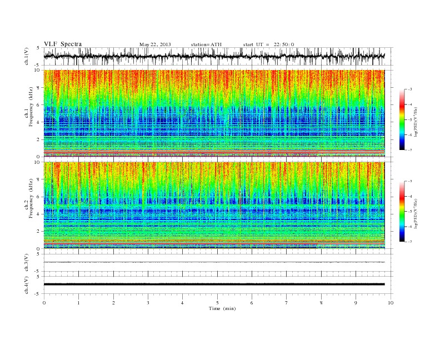This screenshot has width=440, height=340.
Task: Click the "10" tick on the time axis
Action: (391, 303)
